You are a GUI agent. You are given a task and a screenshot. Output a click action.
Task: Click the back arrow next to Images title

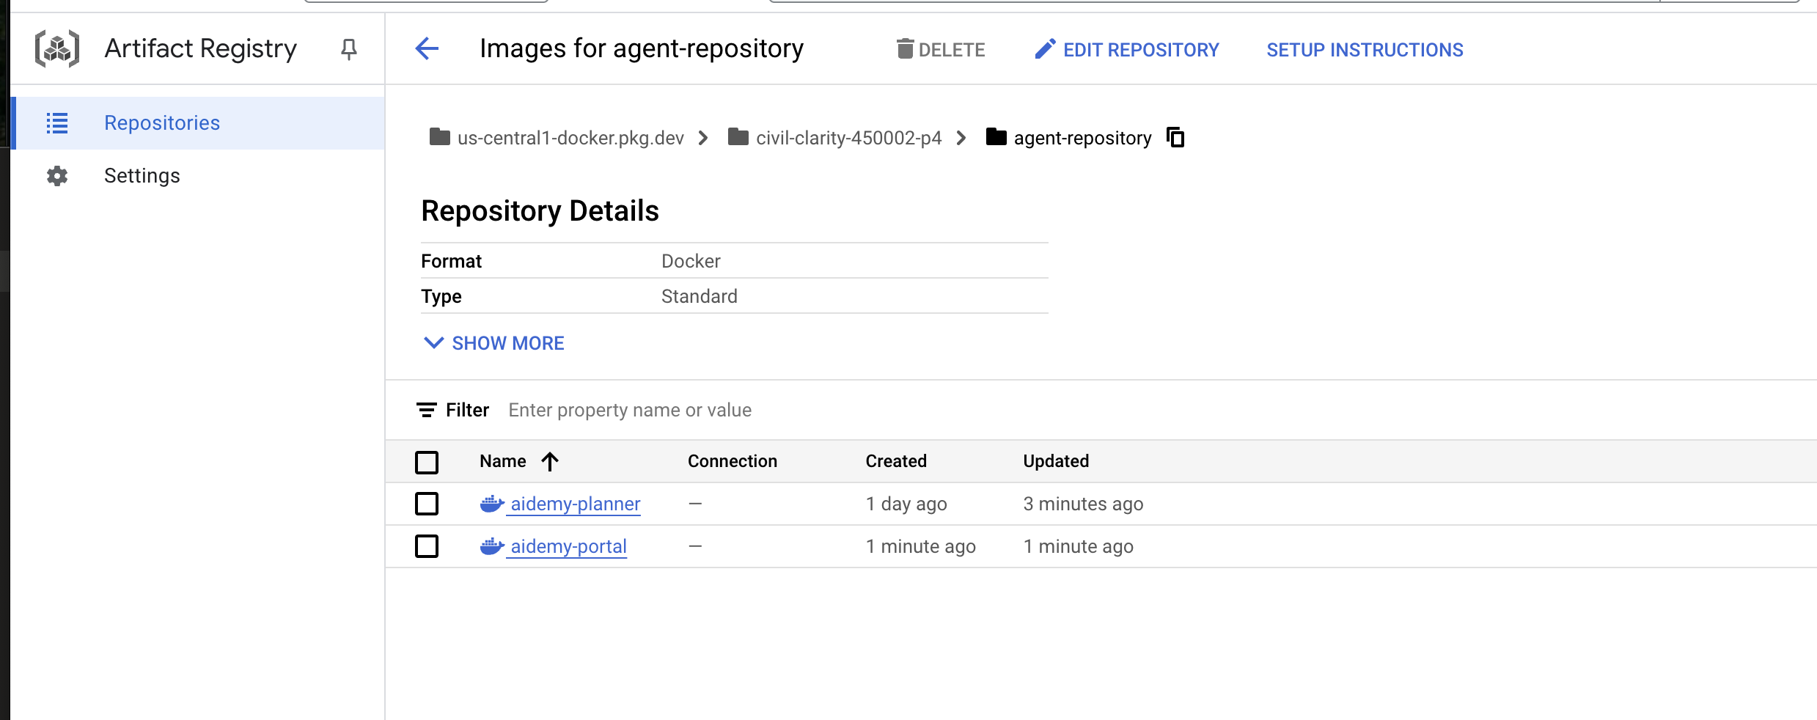click(x=426, y=48)
